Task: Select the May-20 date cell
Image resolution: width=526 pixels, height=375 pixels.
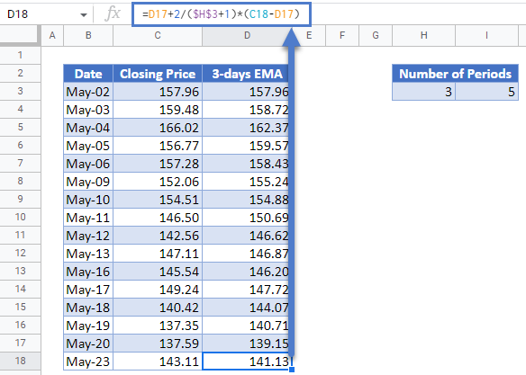Action: (88, 344)
